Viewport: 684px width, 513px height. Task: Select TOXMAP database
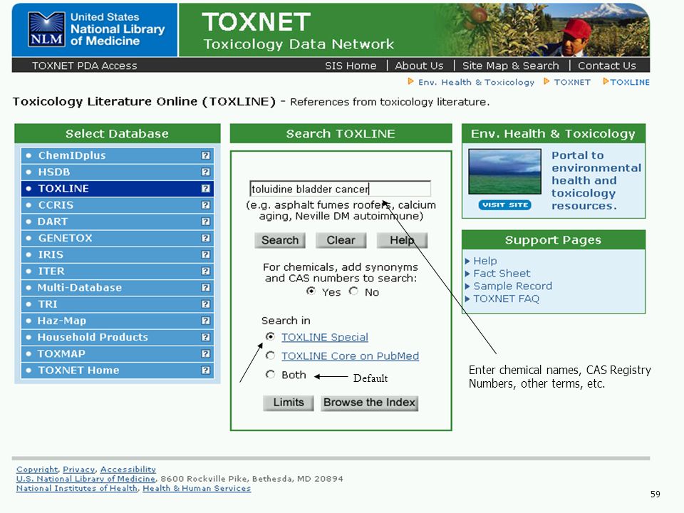pyautogui.click(x=118, y=354)
